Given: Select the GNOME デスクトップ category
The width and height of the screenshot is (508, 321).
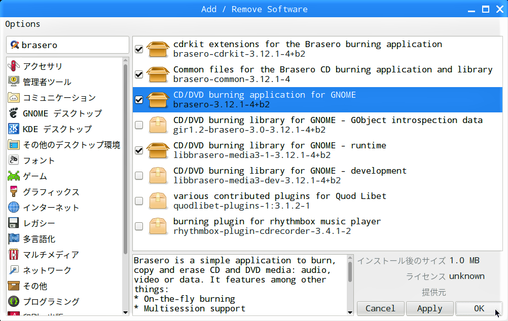Looking at the screenshot, I should pos(62,113).
